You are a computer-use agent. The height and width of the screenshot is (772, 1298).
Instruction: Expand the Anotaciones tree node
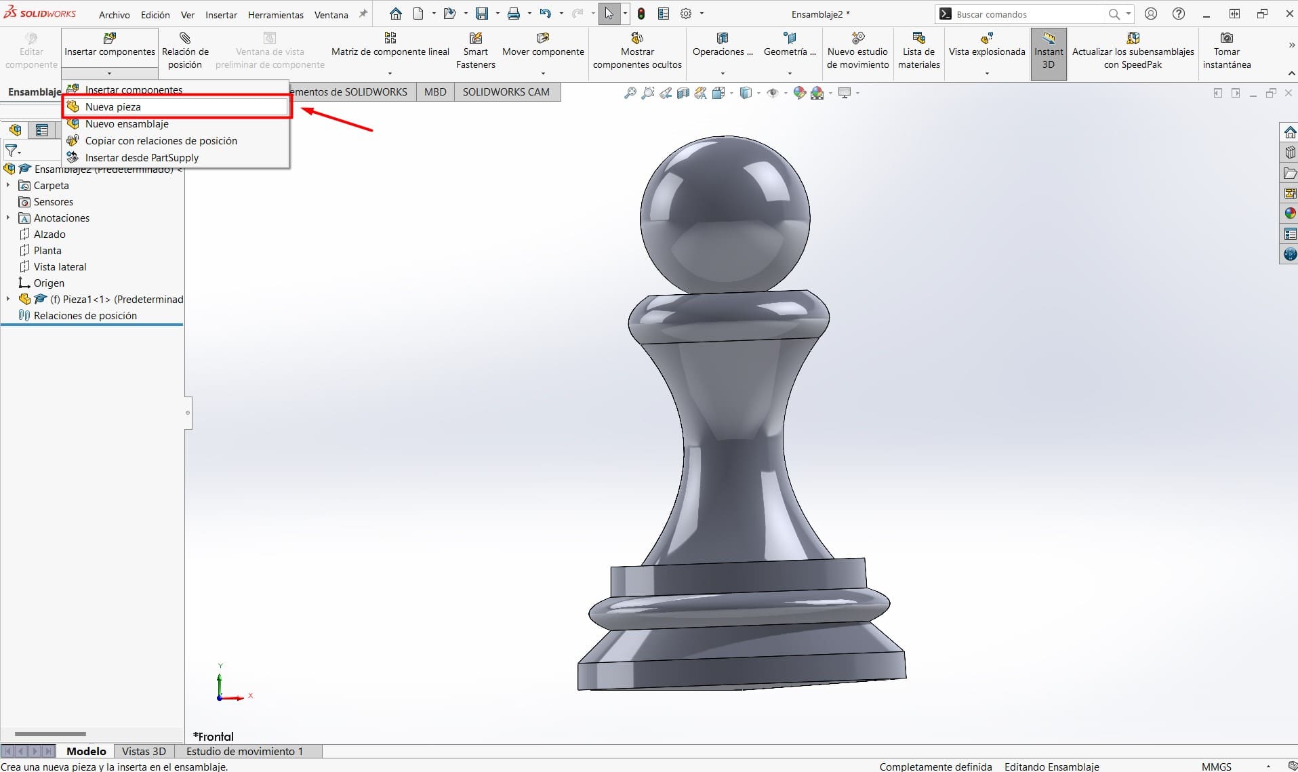8,218
